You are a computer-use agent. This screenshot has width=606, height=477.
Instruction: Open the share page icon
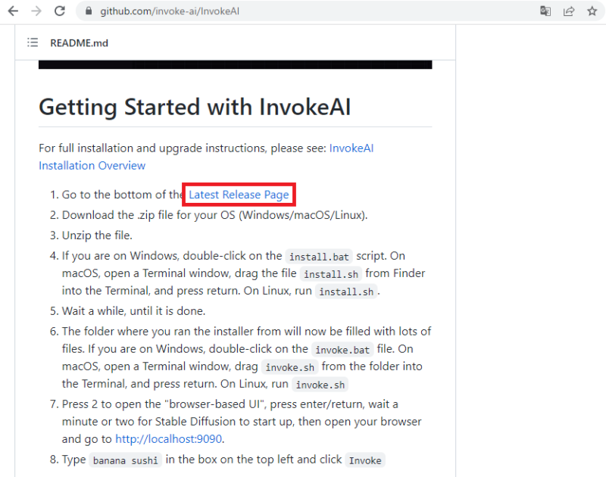pyautogui.click(x=569, y=11)
